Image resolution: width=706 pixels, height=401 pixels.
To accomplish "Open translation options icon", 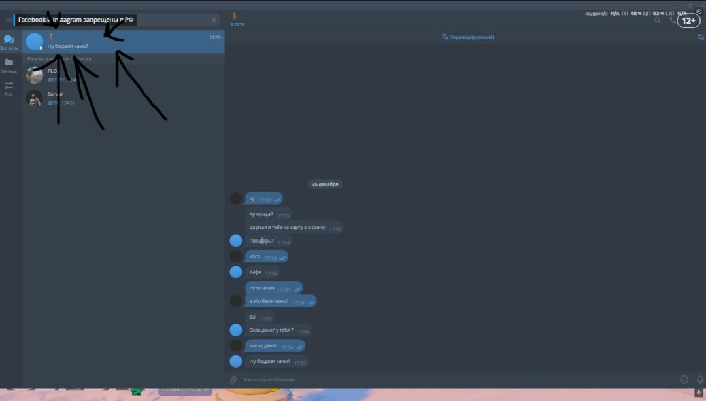I will pyautogui.click(x=700, y=37).
